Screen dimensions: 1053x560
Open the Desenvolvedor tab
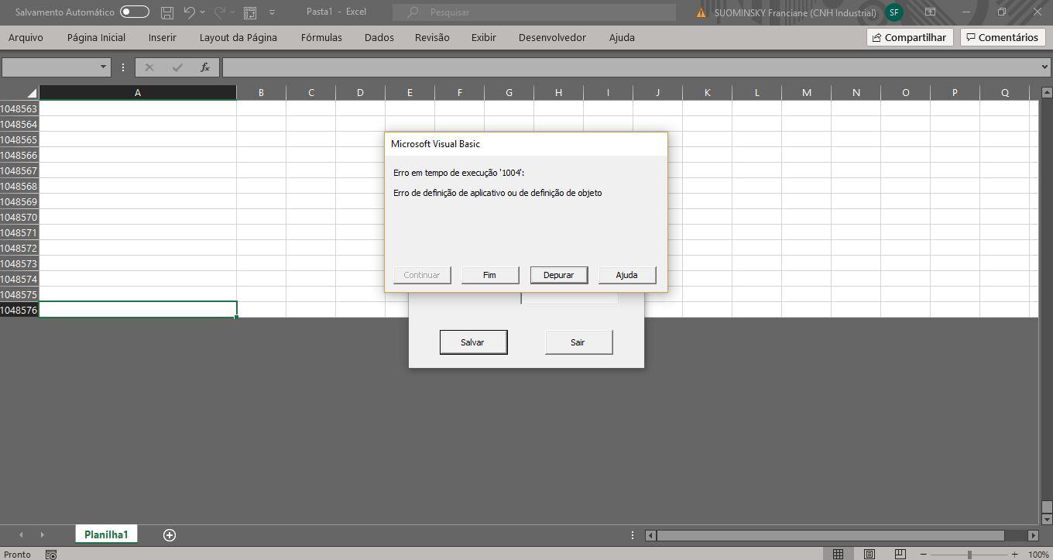(x=552, y=37)
